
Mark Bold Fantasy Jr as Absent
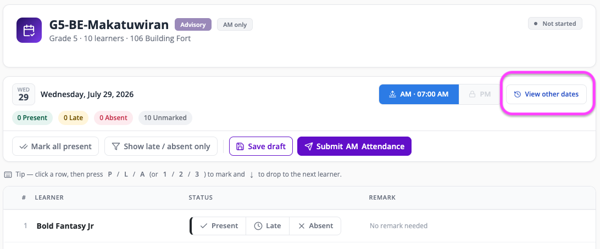pyautogui.click(x=315, y=226)
